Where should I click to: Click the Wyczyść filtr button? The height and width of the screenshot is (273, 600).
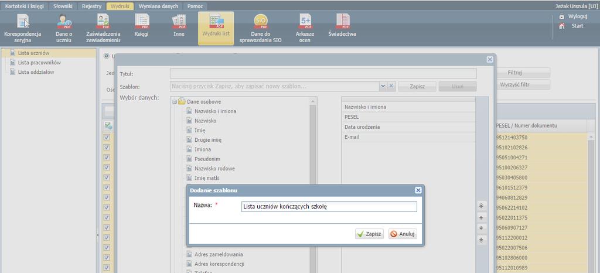(x=514, y=84)
